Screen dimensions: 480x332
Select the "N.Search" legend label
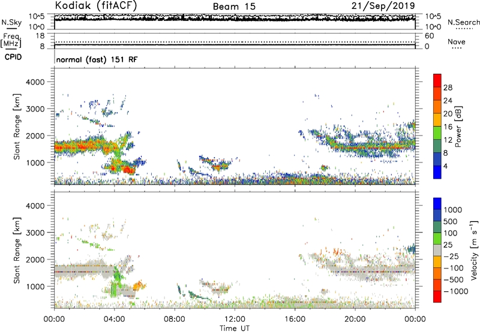point(464,22)
